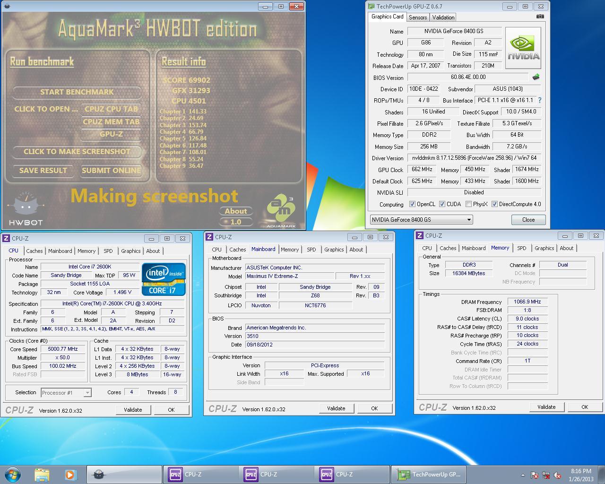
Task: Toggle the PhysX checkbox
Action: [468, 204]
